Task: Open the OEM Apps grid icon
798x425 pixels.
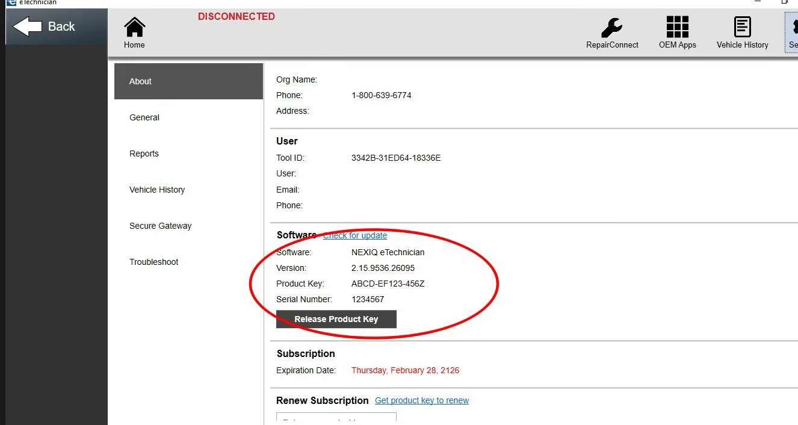Action: [678, 33]
